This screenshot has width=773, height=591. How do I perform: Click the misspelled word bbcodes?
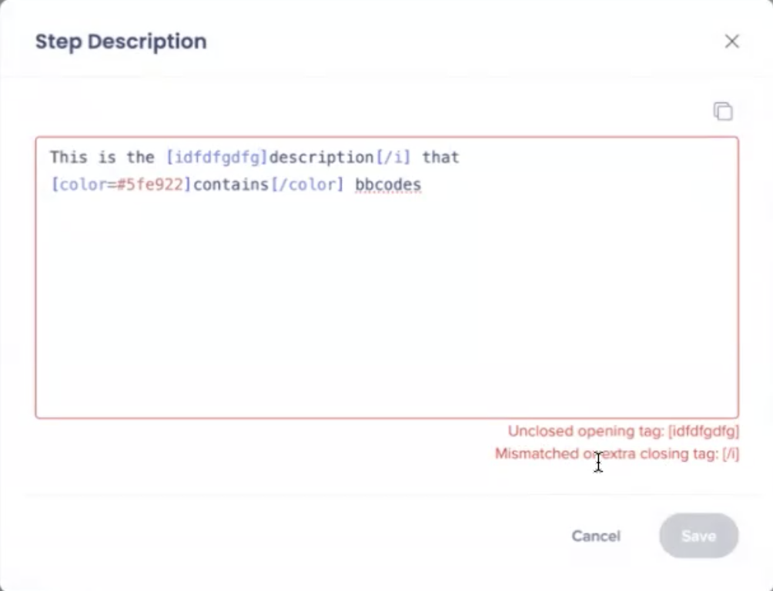pos(388,185)
